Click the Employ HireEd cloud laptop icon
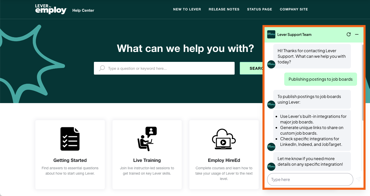The width and height of the screenshot is (370, 196). 224,139
